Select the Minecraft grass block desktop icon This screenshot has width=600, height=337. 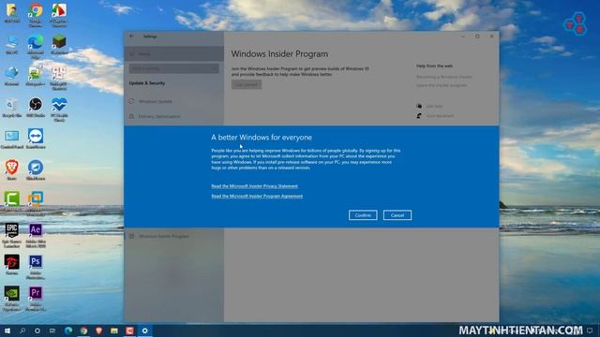coord(59,44)
